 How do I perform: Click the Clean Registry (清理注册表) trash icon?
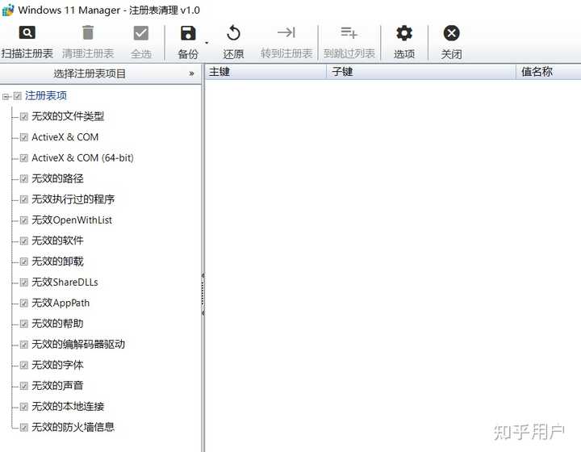click(88, 32)
